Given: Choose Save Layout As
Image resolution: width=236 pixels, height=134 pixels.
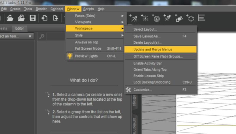Looking at the screenshot, I should coord(160,36).
